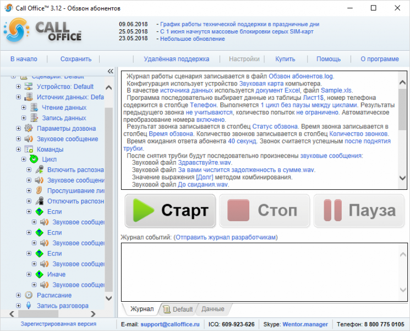Open the Обзвон абонентов.log link
This screenshot has height=331, width=410.
[x=300, y=76]
